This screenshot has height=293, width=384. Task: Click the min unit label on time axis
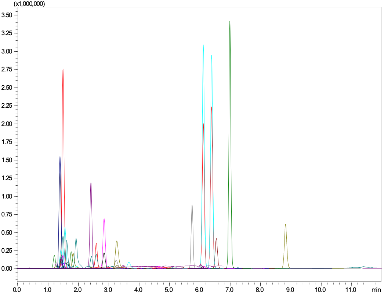coord(376,289)
